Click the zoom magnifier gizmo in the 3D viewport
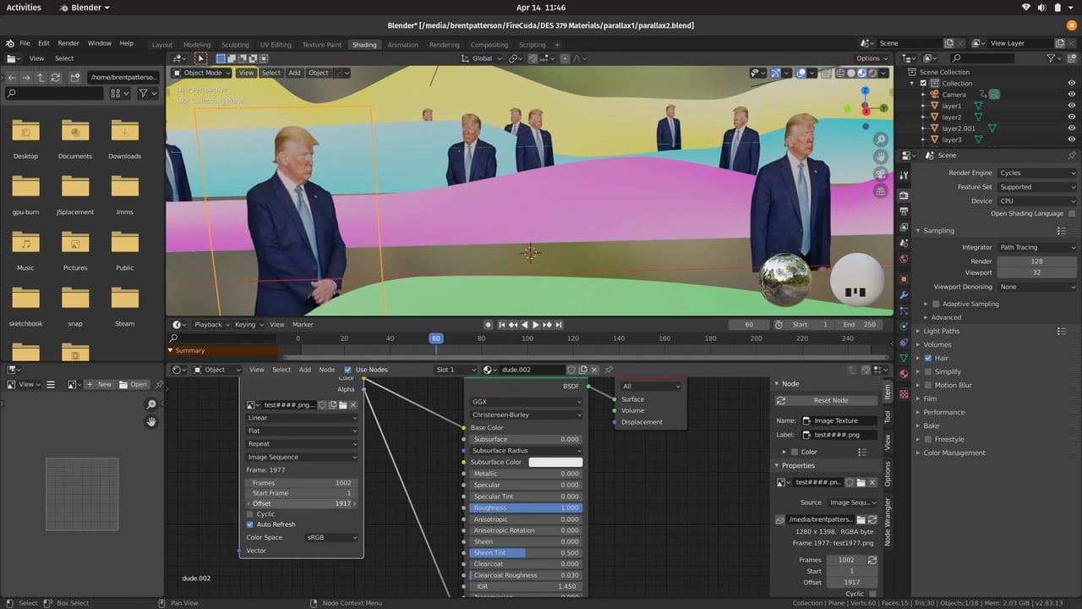The height and width of the screenshot is (609, 1082). point(881,140)
